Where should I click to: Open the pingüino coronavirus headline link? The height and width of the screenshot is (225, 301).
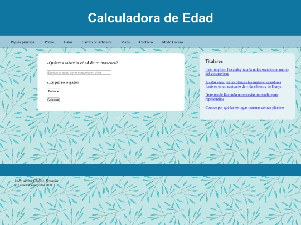pyautogui.click(x=247, y=72)
